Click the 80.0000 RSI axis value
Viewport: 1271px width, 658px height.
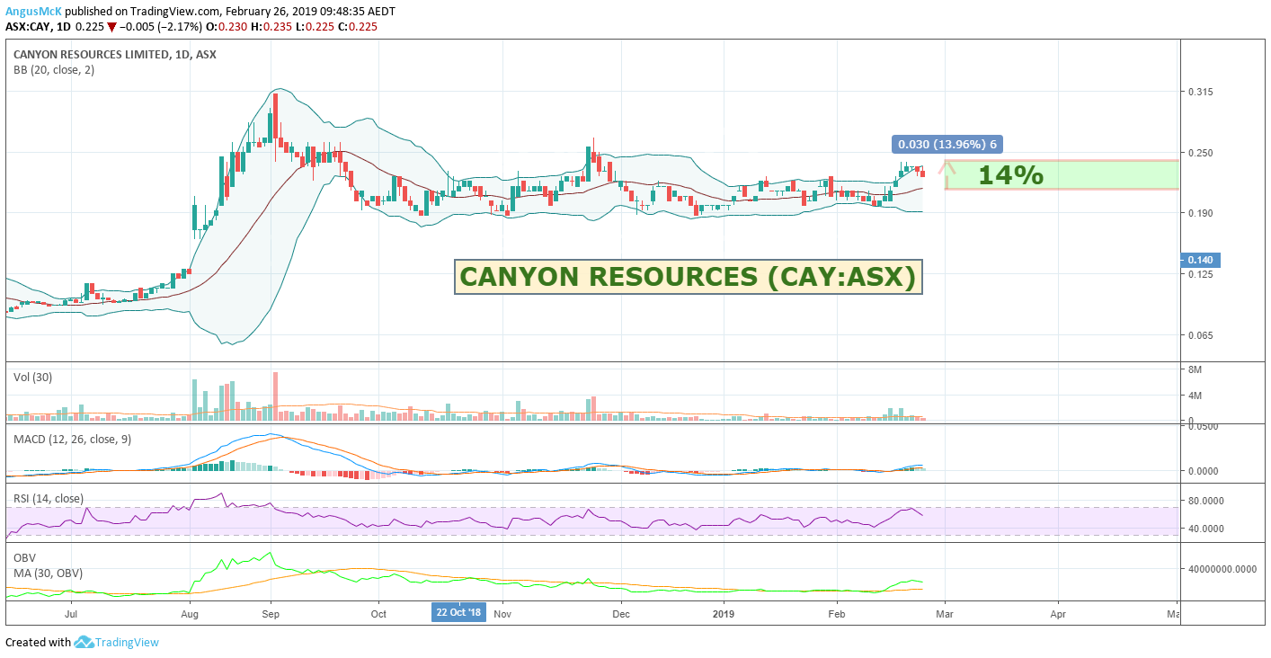point(1205,501)
